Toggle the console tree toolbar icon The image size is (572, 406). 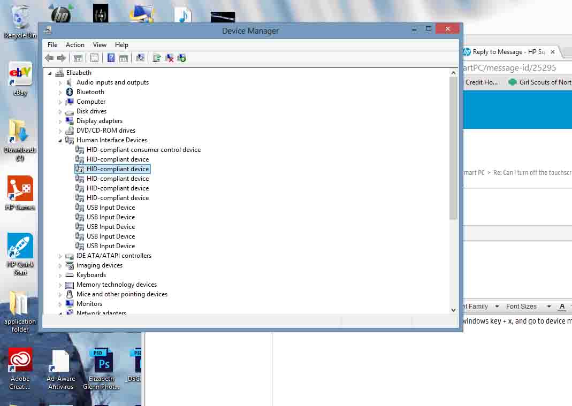coord(78,58)
